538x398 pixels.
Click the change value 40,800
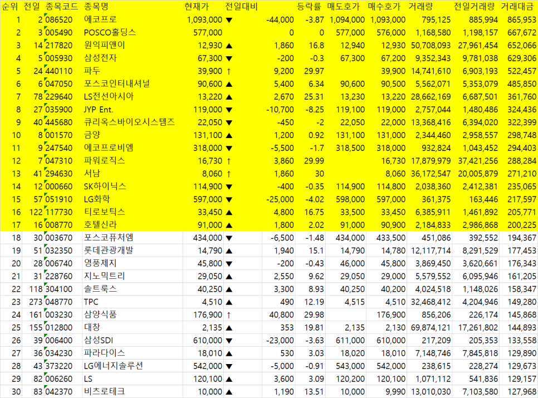point(282,315)
